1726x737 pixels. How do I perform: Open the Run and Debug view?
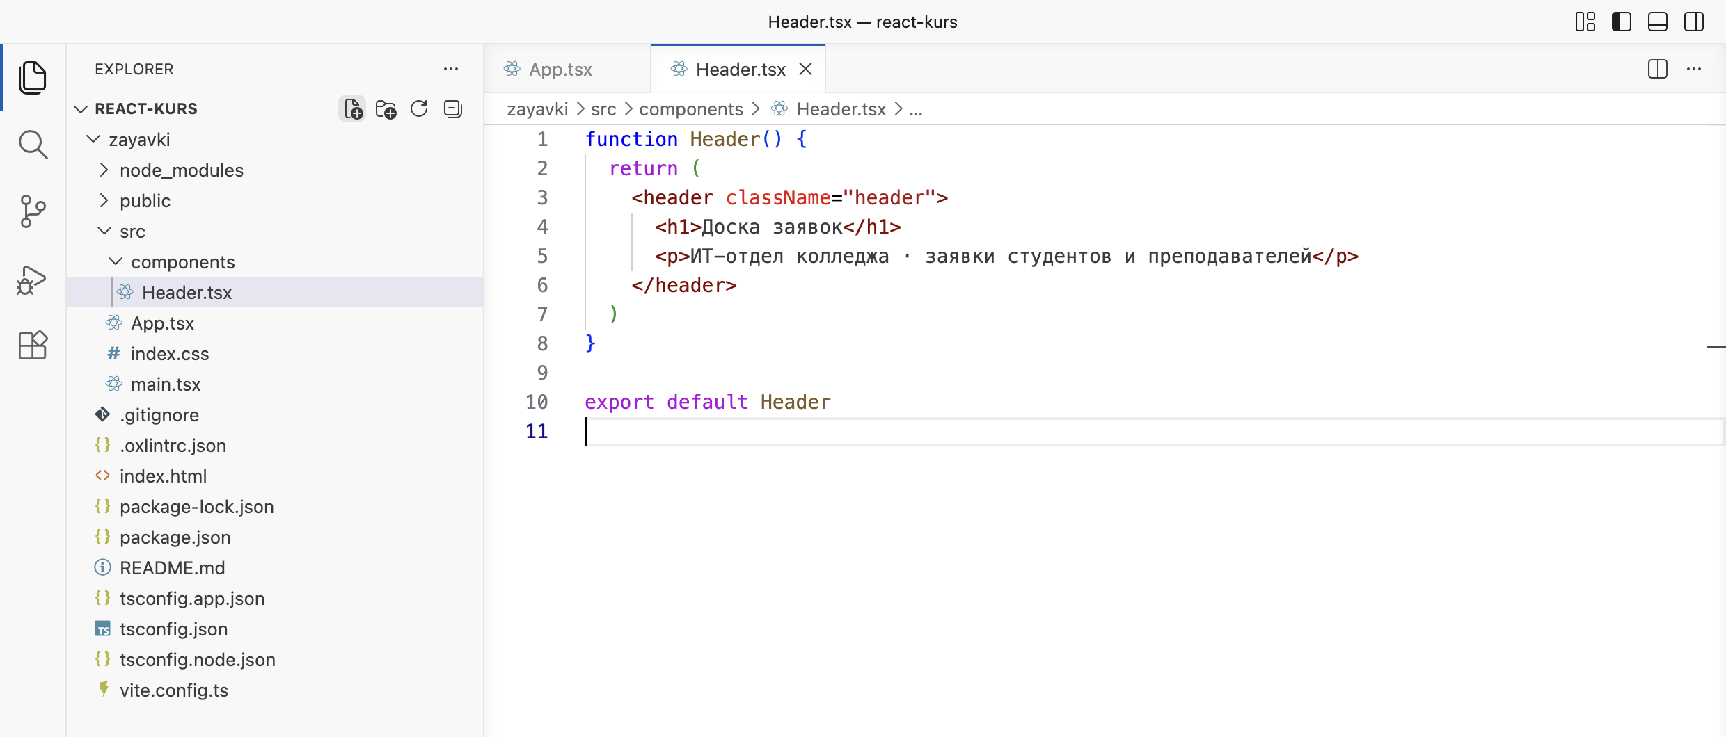coord(33,279)
